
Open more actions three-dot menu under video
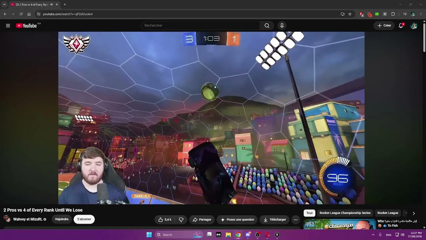tap(296, 220)
